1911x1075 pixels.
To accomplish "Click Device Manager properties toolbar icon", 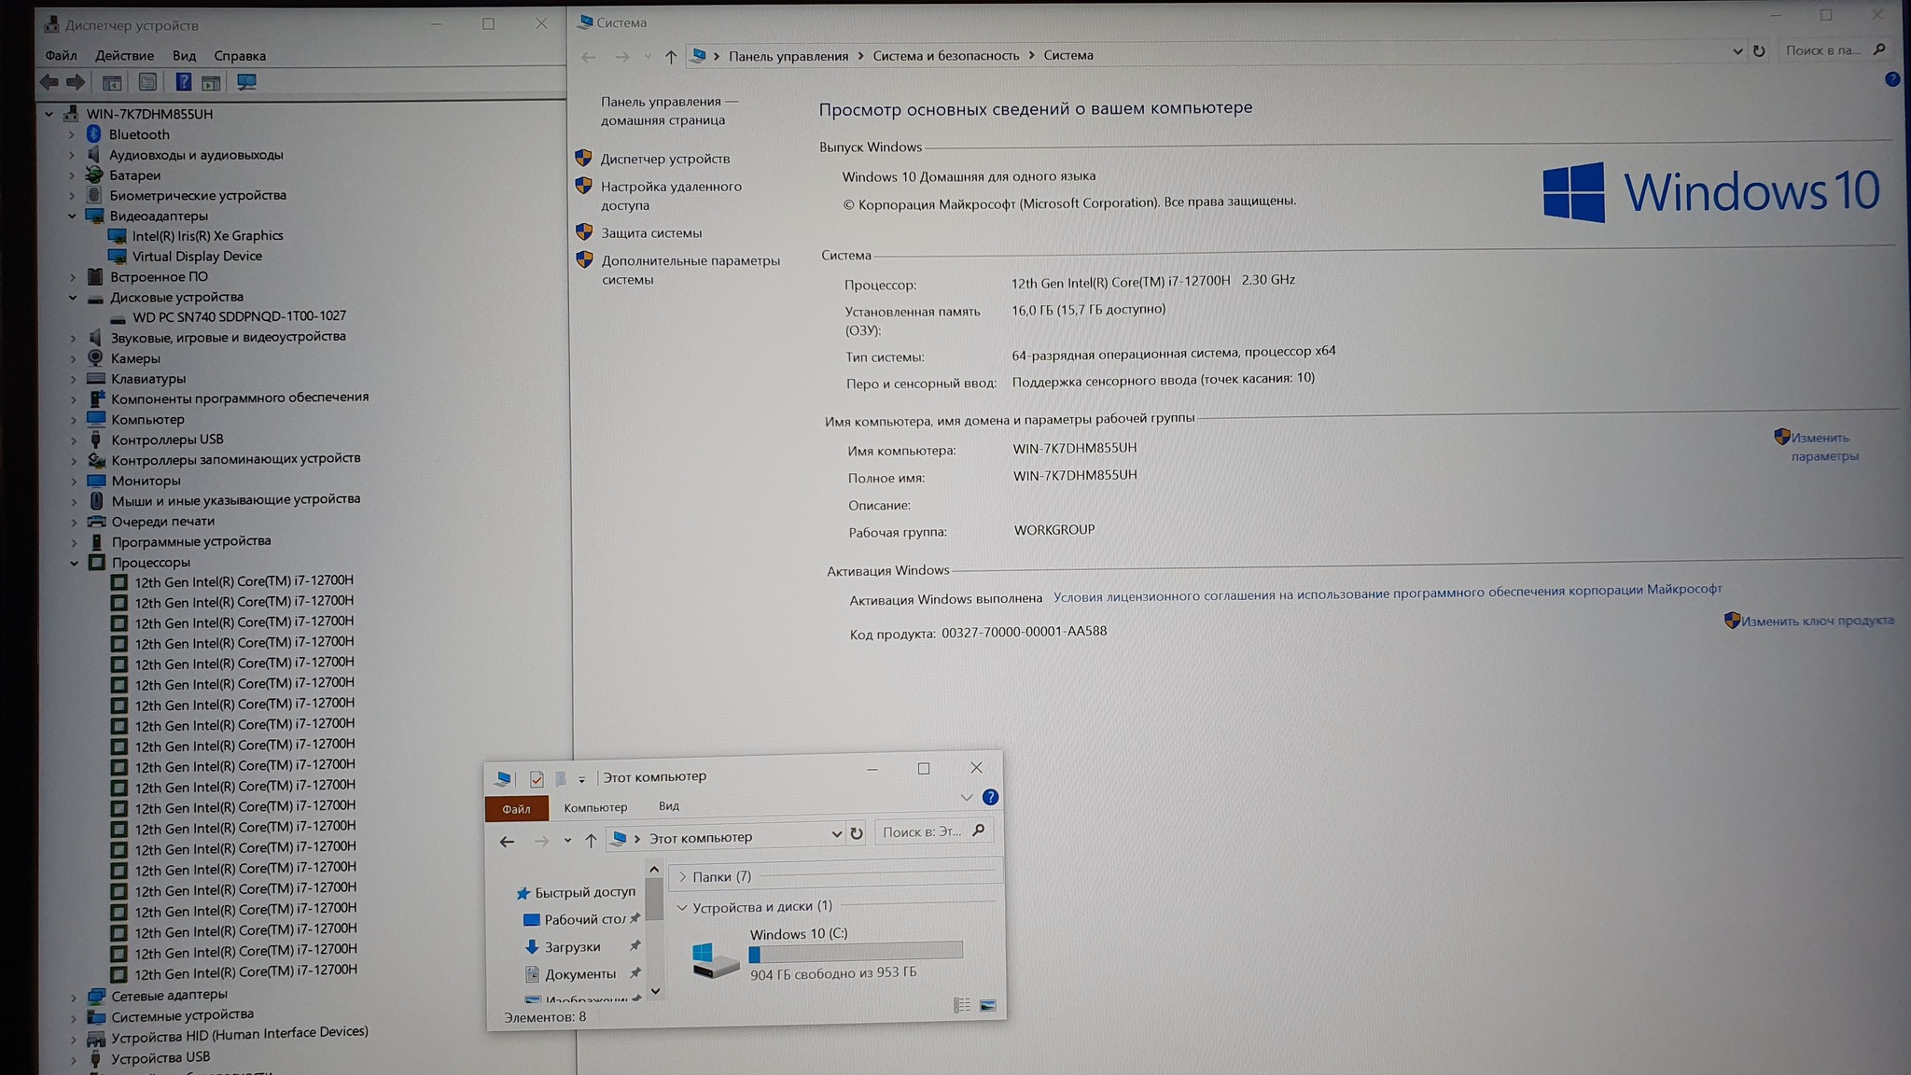I will pyautogui.click(x=147, y=82).
